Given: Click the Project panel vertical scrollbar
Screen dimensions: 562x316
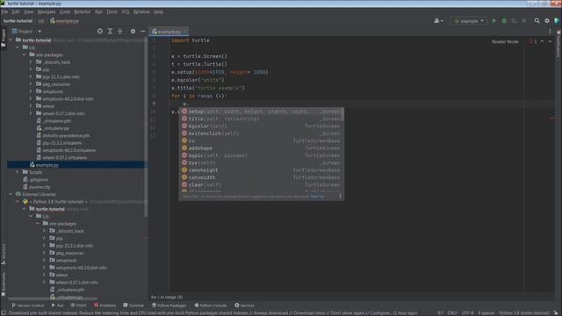Looking at the screenshot, I should (x=146, y=127).
